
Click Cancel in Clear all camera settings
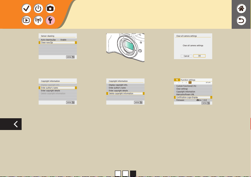[187, 56]
